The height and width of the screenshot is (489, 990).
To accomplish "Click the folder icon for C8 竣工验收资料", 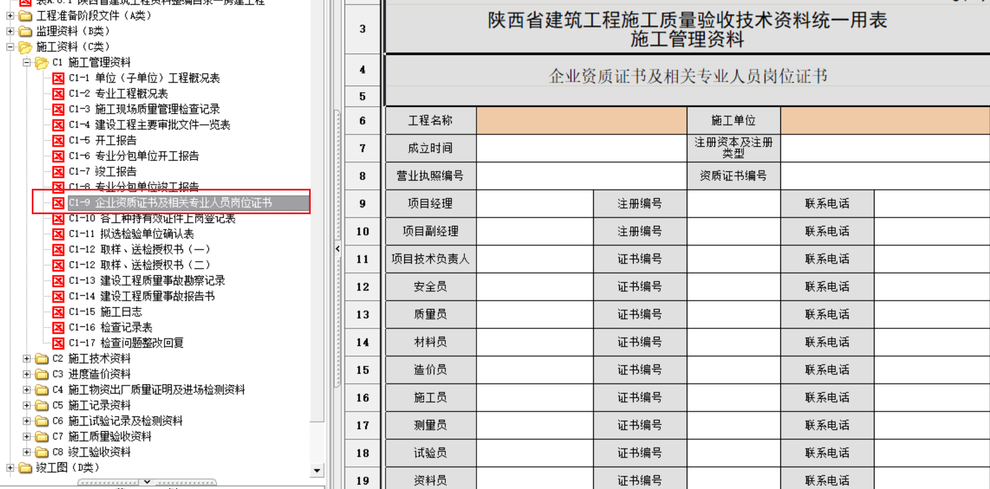I will [42, 452].
